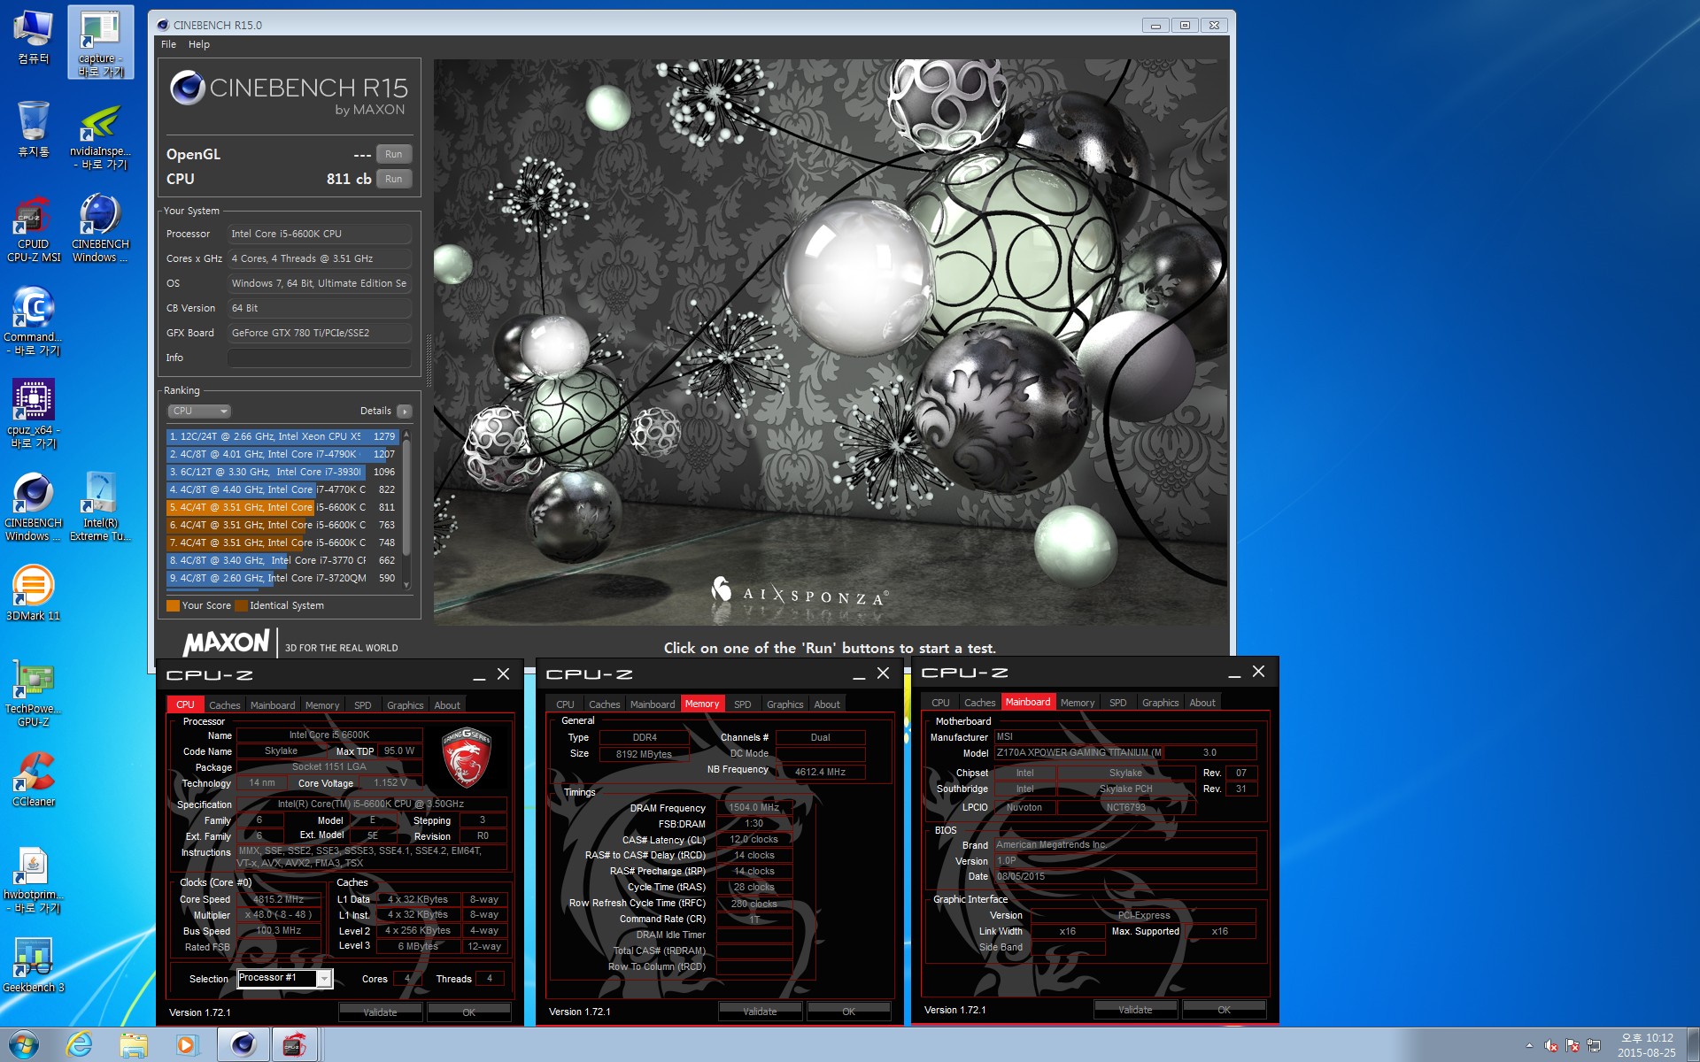Screen dimensions: 1700x1062
Task: Switch to CPU tab in Mainboard CPU-Z window
Action: 940,703
